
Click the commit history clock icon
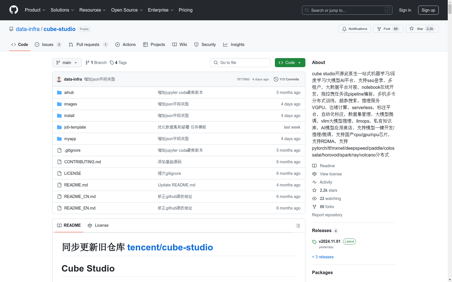tap(276, 79)
